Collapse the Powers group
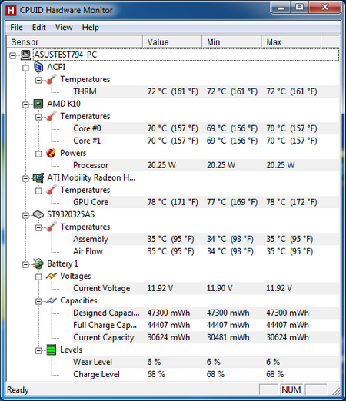Viewport: 346px width, 401px height. coord(38,154)
